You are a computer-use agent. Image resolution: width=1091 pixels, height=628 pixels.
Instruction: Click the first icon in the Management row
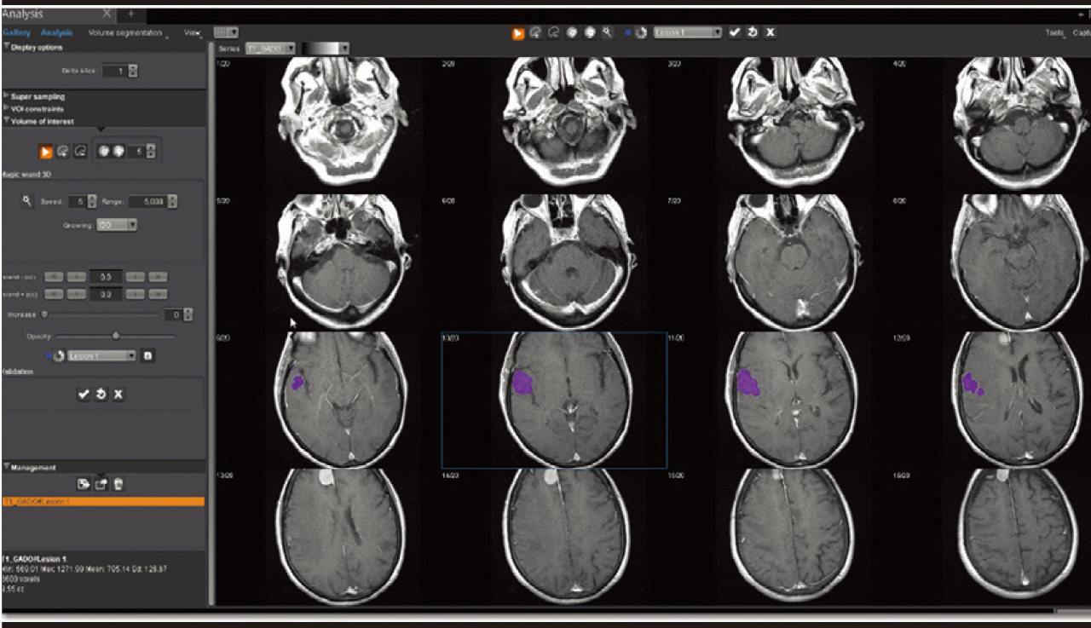83,484
